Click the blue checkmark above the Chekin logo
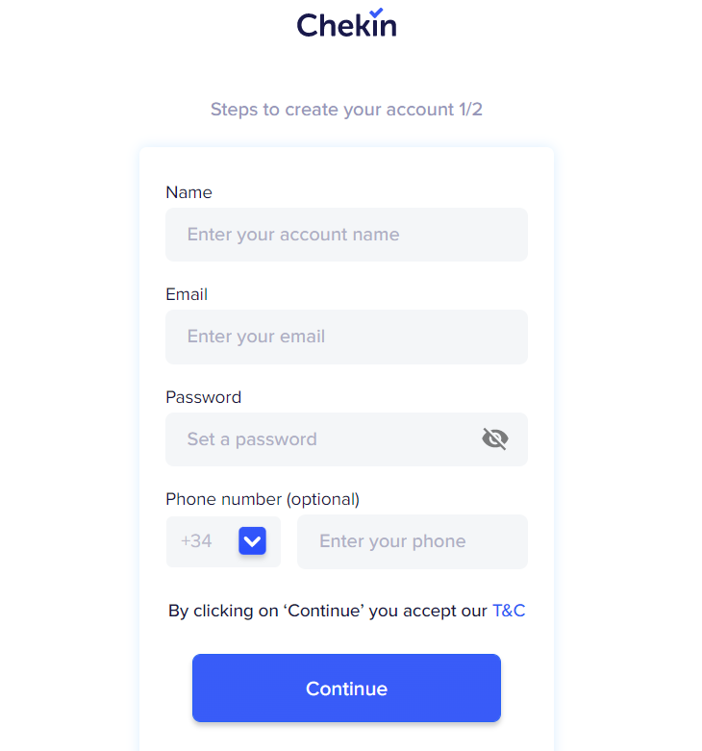 pos(376,12)
